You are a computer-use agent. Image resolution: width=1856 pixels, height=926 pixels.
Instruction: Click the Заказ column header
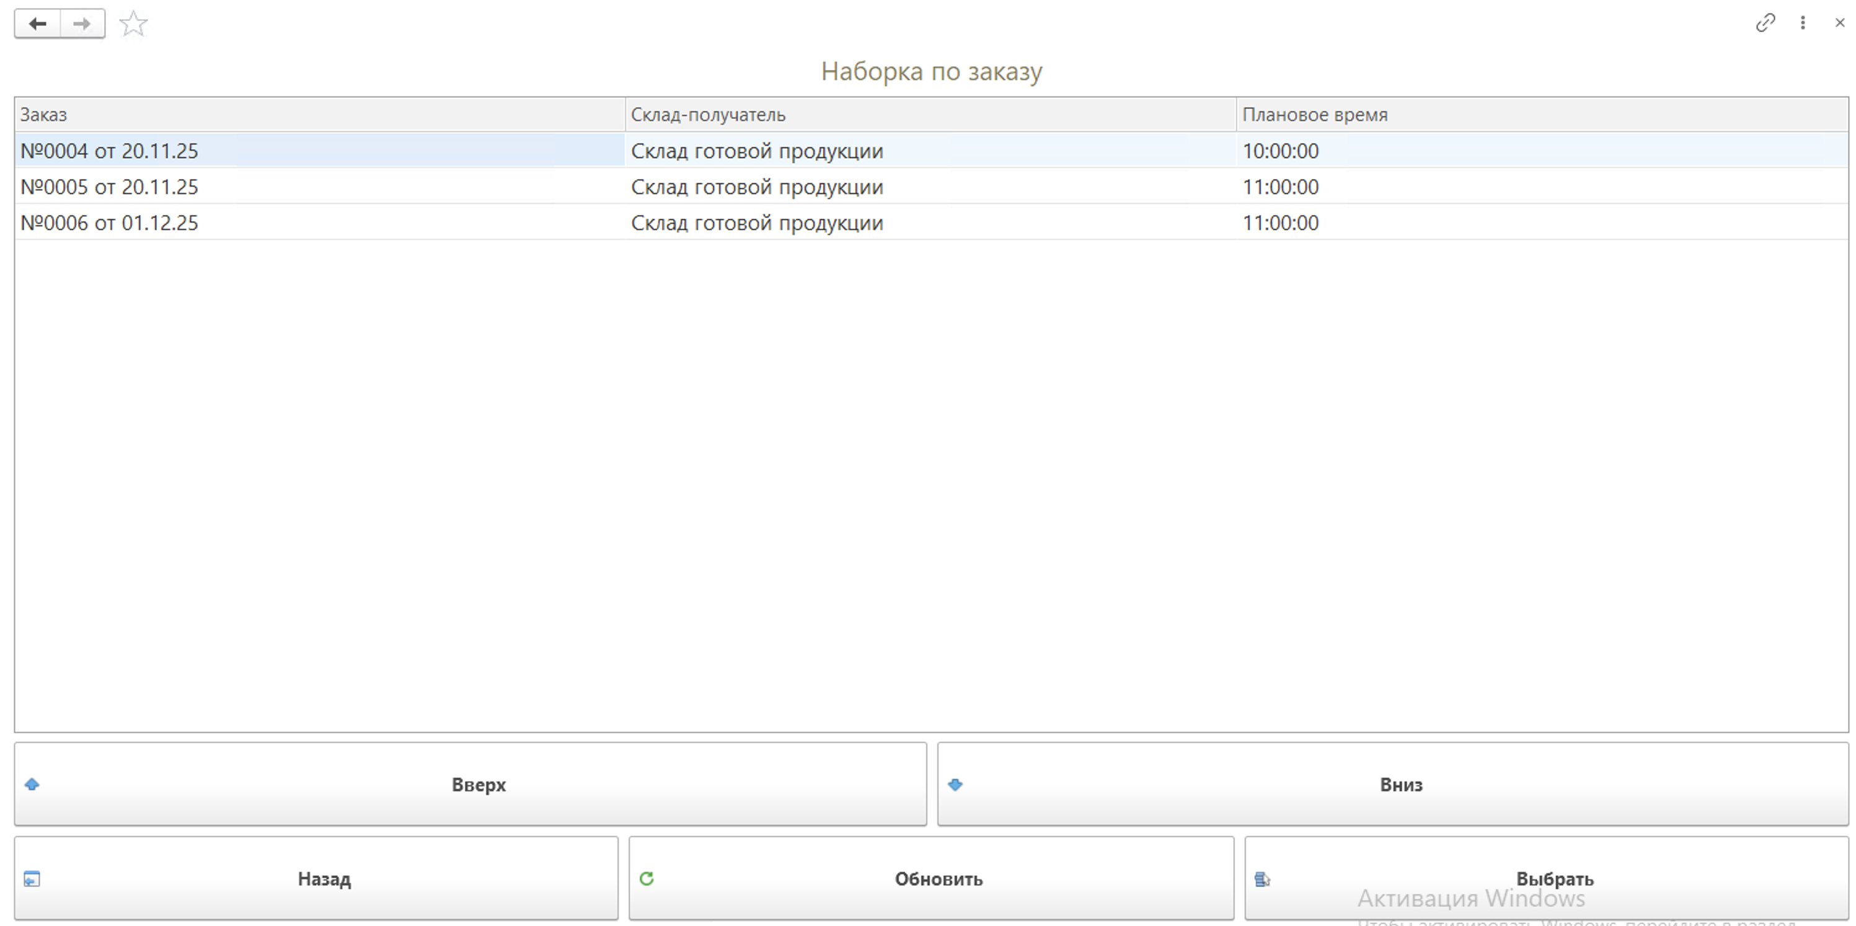point(43,115)
